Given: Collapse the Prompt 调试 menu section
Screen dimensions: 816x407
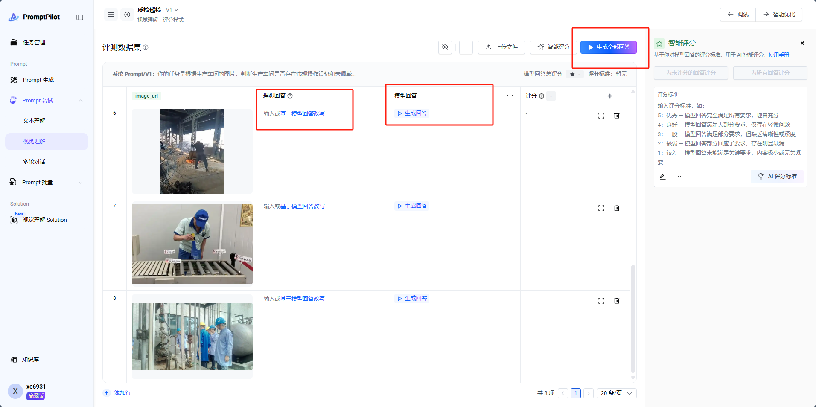Looking at the screenshot, I should point(81,101).
